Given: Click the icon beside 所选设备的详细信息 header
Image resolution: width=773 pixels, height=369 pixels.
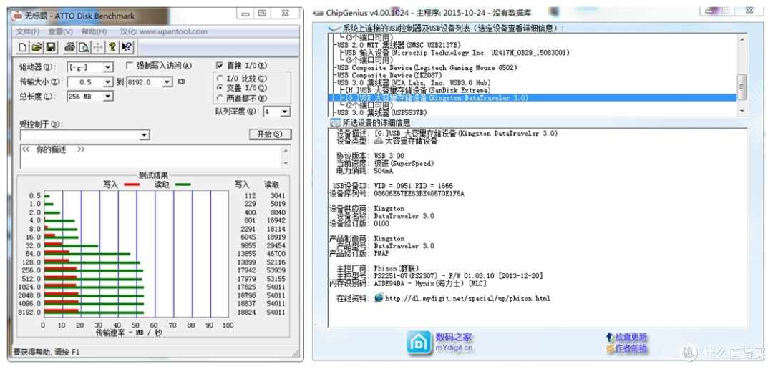Looking at the screenshot, I should (335, 123).
